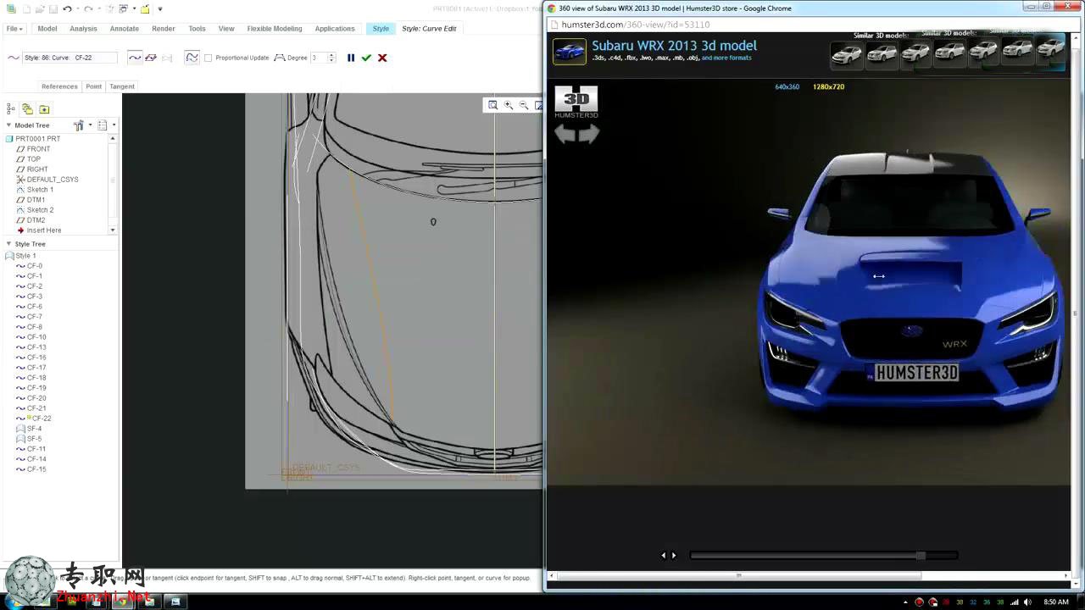Open the Model Tree settings dropdown arrow

[x=90, y=125]
